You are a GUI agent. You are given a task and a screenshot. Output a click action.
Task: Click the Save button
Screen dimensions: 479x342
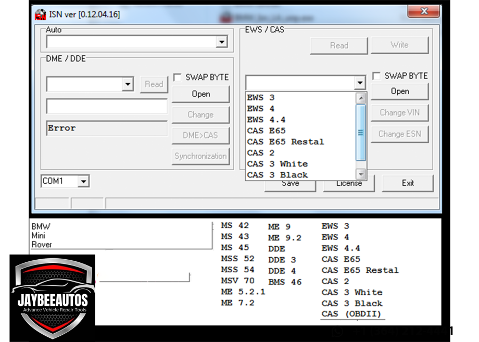tap(290, 183)
